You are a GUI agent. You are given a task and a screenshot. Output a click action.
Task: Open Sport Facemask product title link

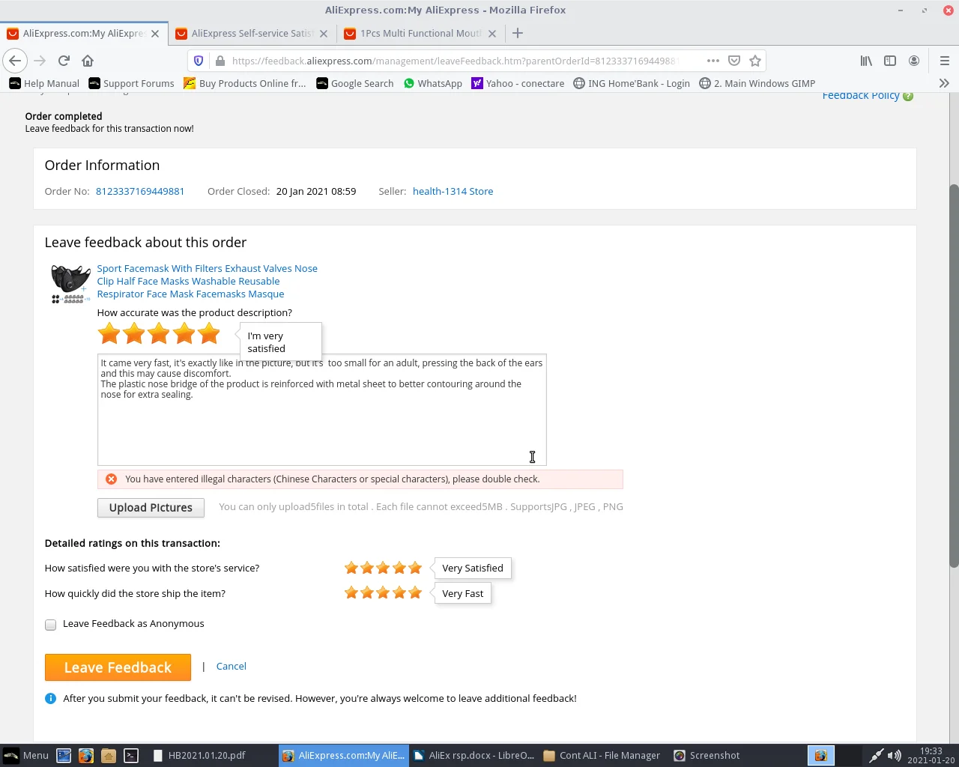click(207, 281)
